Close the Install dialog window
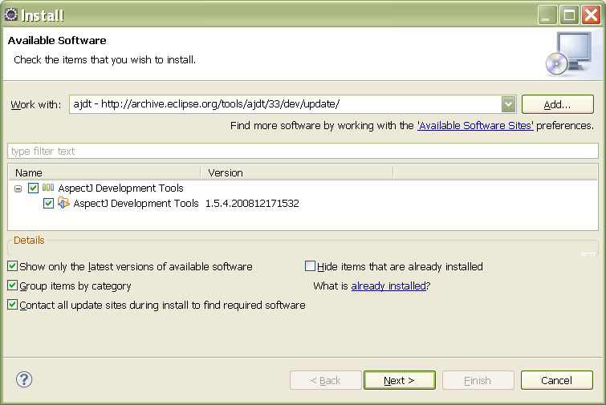 pyautogui.click(x=592, y=14)
